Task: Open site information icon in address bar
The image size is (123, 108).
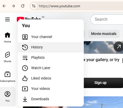Action: click(34, 6)
